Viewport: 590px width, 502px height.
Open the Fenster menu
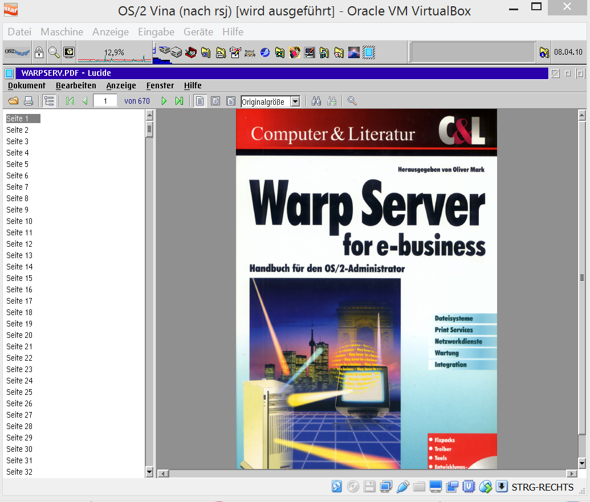(160, 85)
